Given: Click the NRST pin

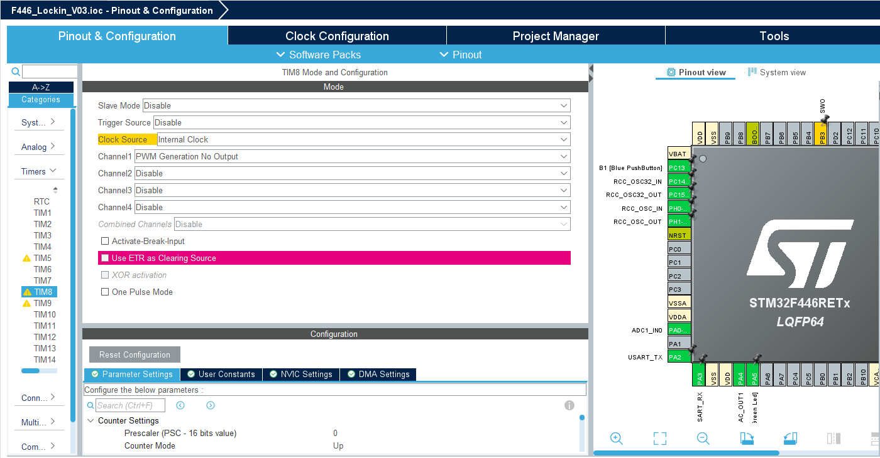Looking at the screenshot, I should tap(679, 235).
